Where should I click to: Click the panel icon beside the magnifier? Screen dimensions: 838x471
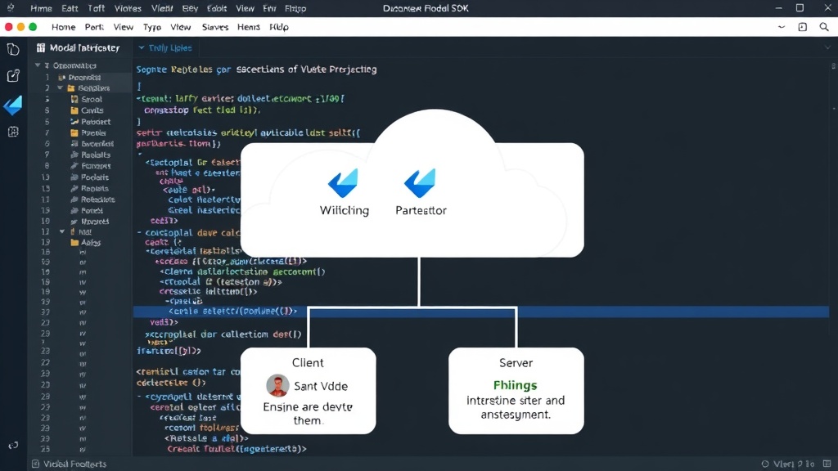tap(802, 27)
